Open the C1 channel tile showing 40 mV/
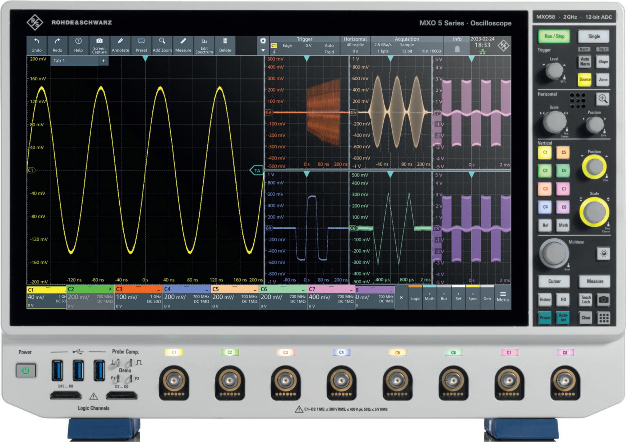Image resolution: width=627 pixels, height=442 pixels. click(46, 297)
